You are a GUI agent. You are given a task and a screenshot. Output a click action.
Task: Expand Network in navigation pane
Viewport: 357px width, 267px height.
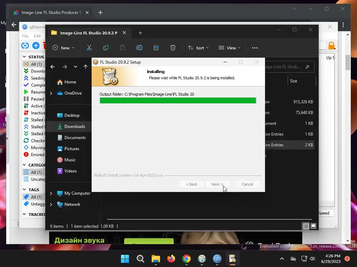tap(51, 204)
